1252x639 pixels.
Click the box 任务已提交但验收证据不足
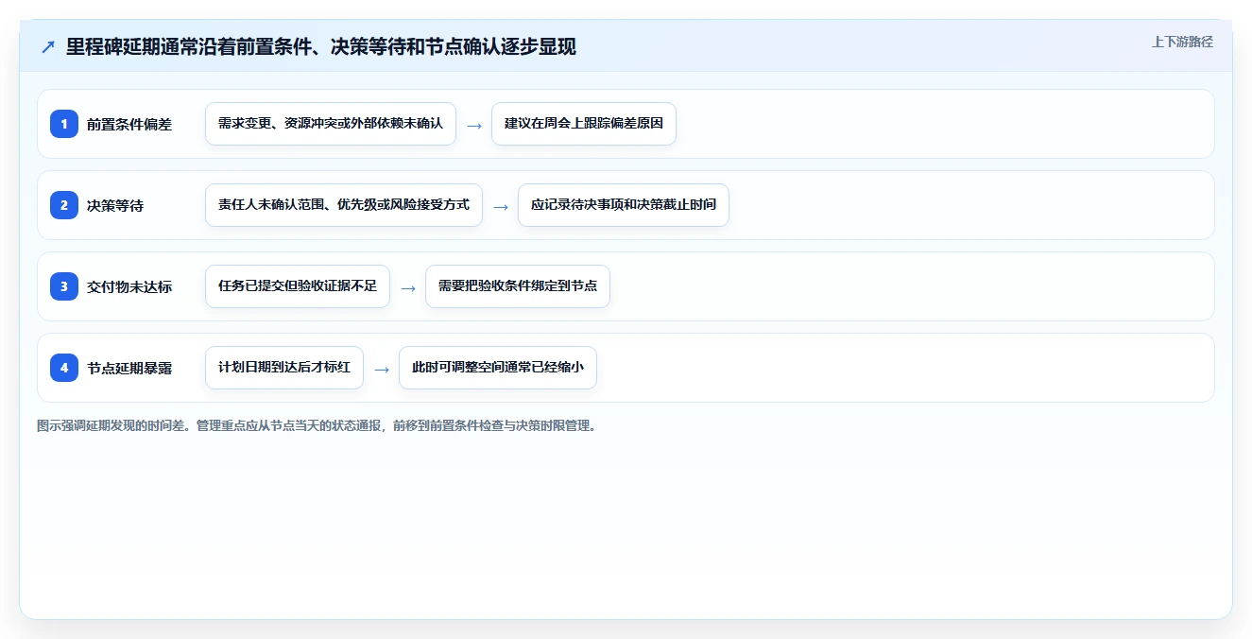point(298,286)
